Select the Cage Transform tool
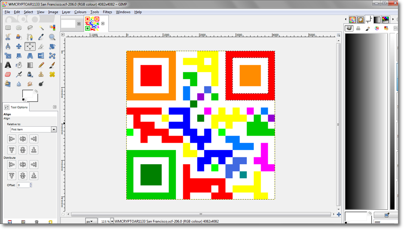 pyautogui.click(x=52, y=56)
